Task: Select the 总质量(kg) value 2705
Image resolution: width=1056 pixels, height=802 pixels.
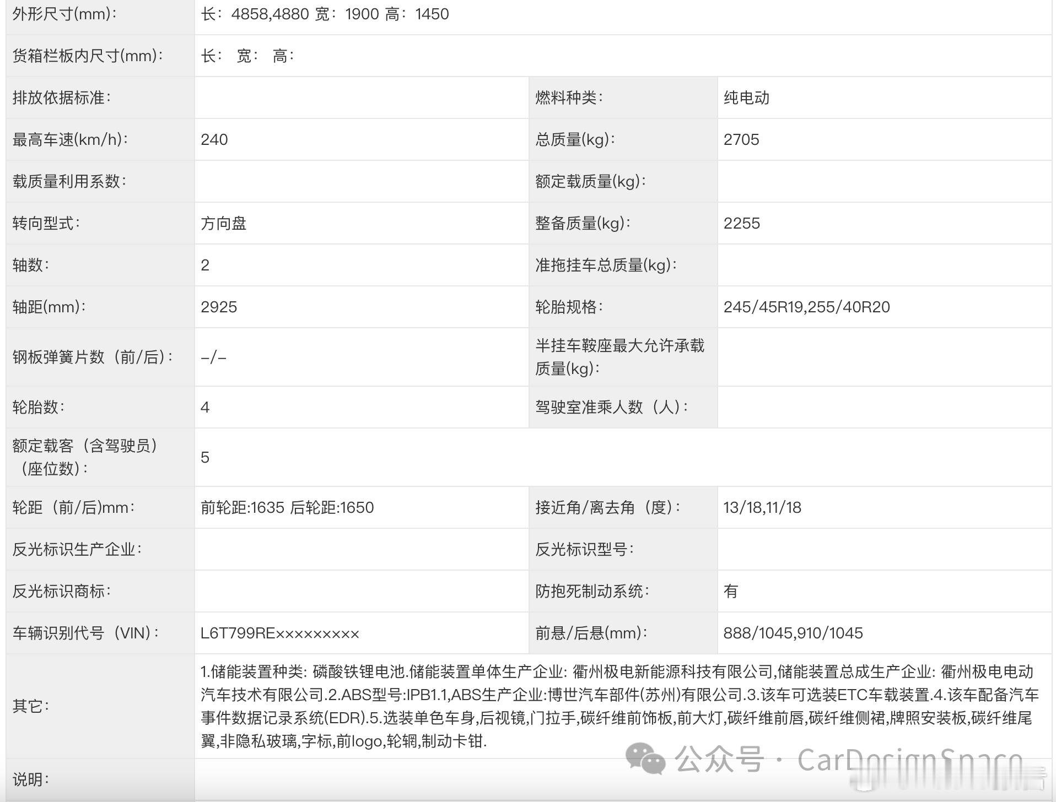Action: (741, 140)
